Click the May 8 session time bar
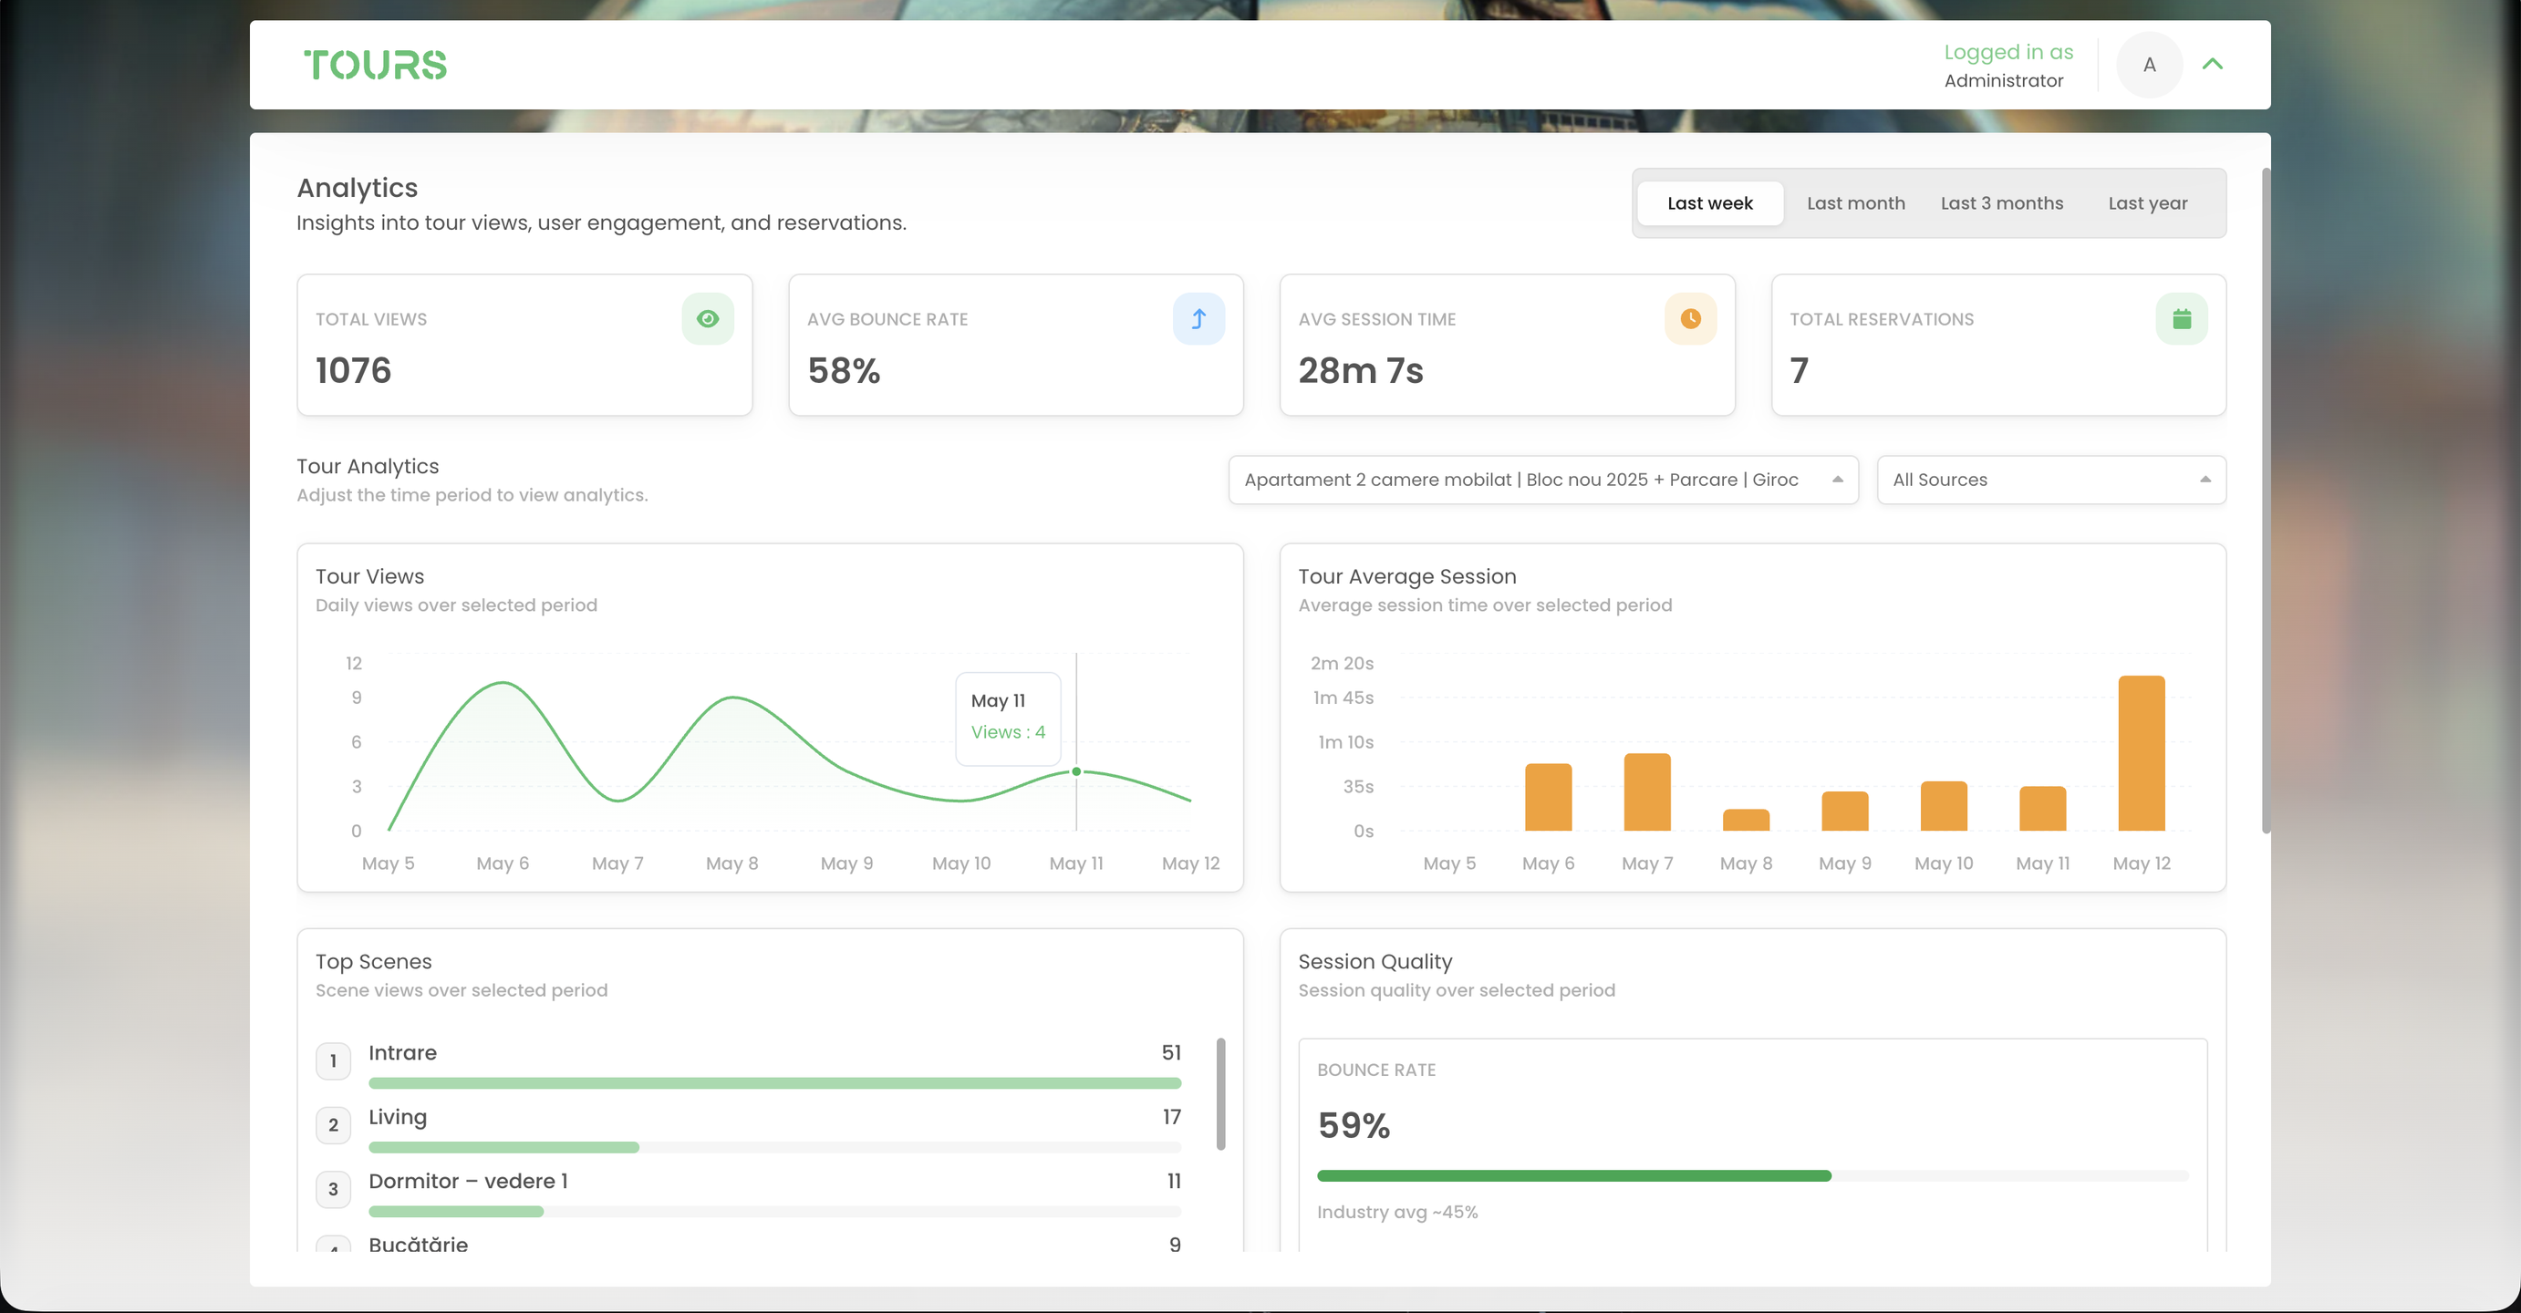 1746,820
